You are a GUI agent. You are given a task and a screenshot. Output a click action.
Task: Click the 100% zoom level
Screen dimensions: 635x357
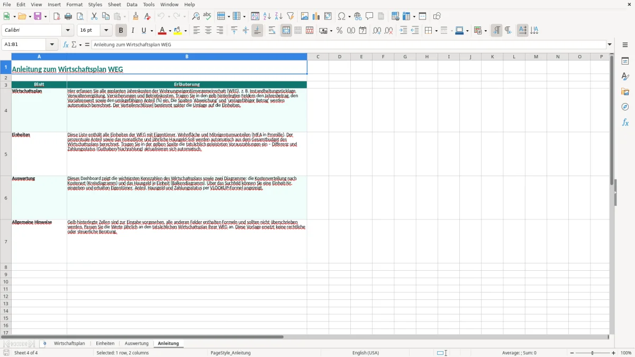[x=626, y=353]
